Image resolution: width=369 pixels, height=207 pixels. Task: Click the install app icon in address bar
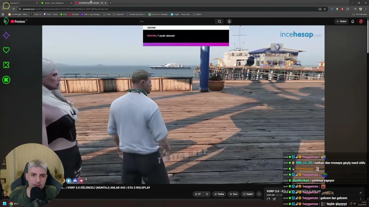[320, 9]
